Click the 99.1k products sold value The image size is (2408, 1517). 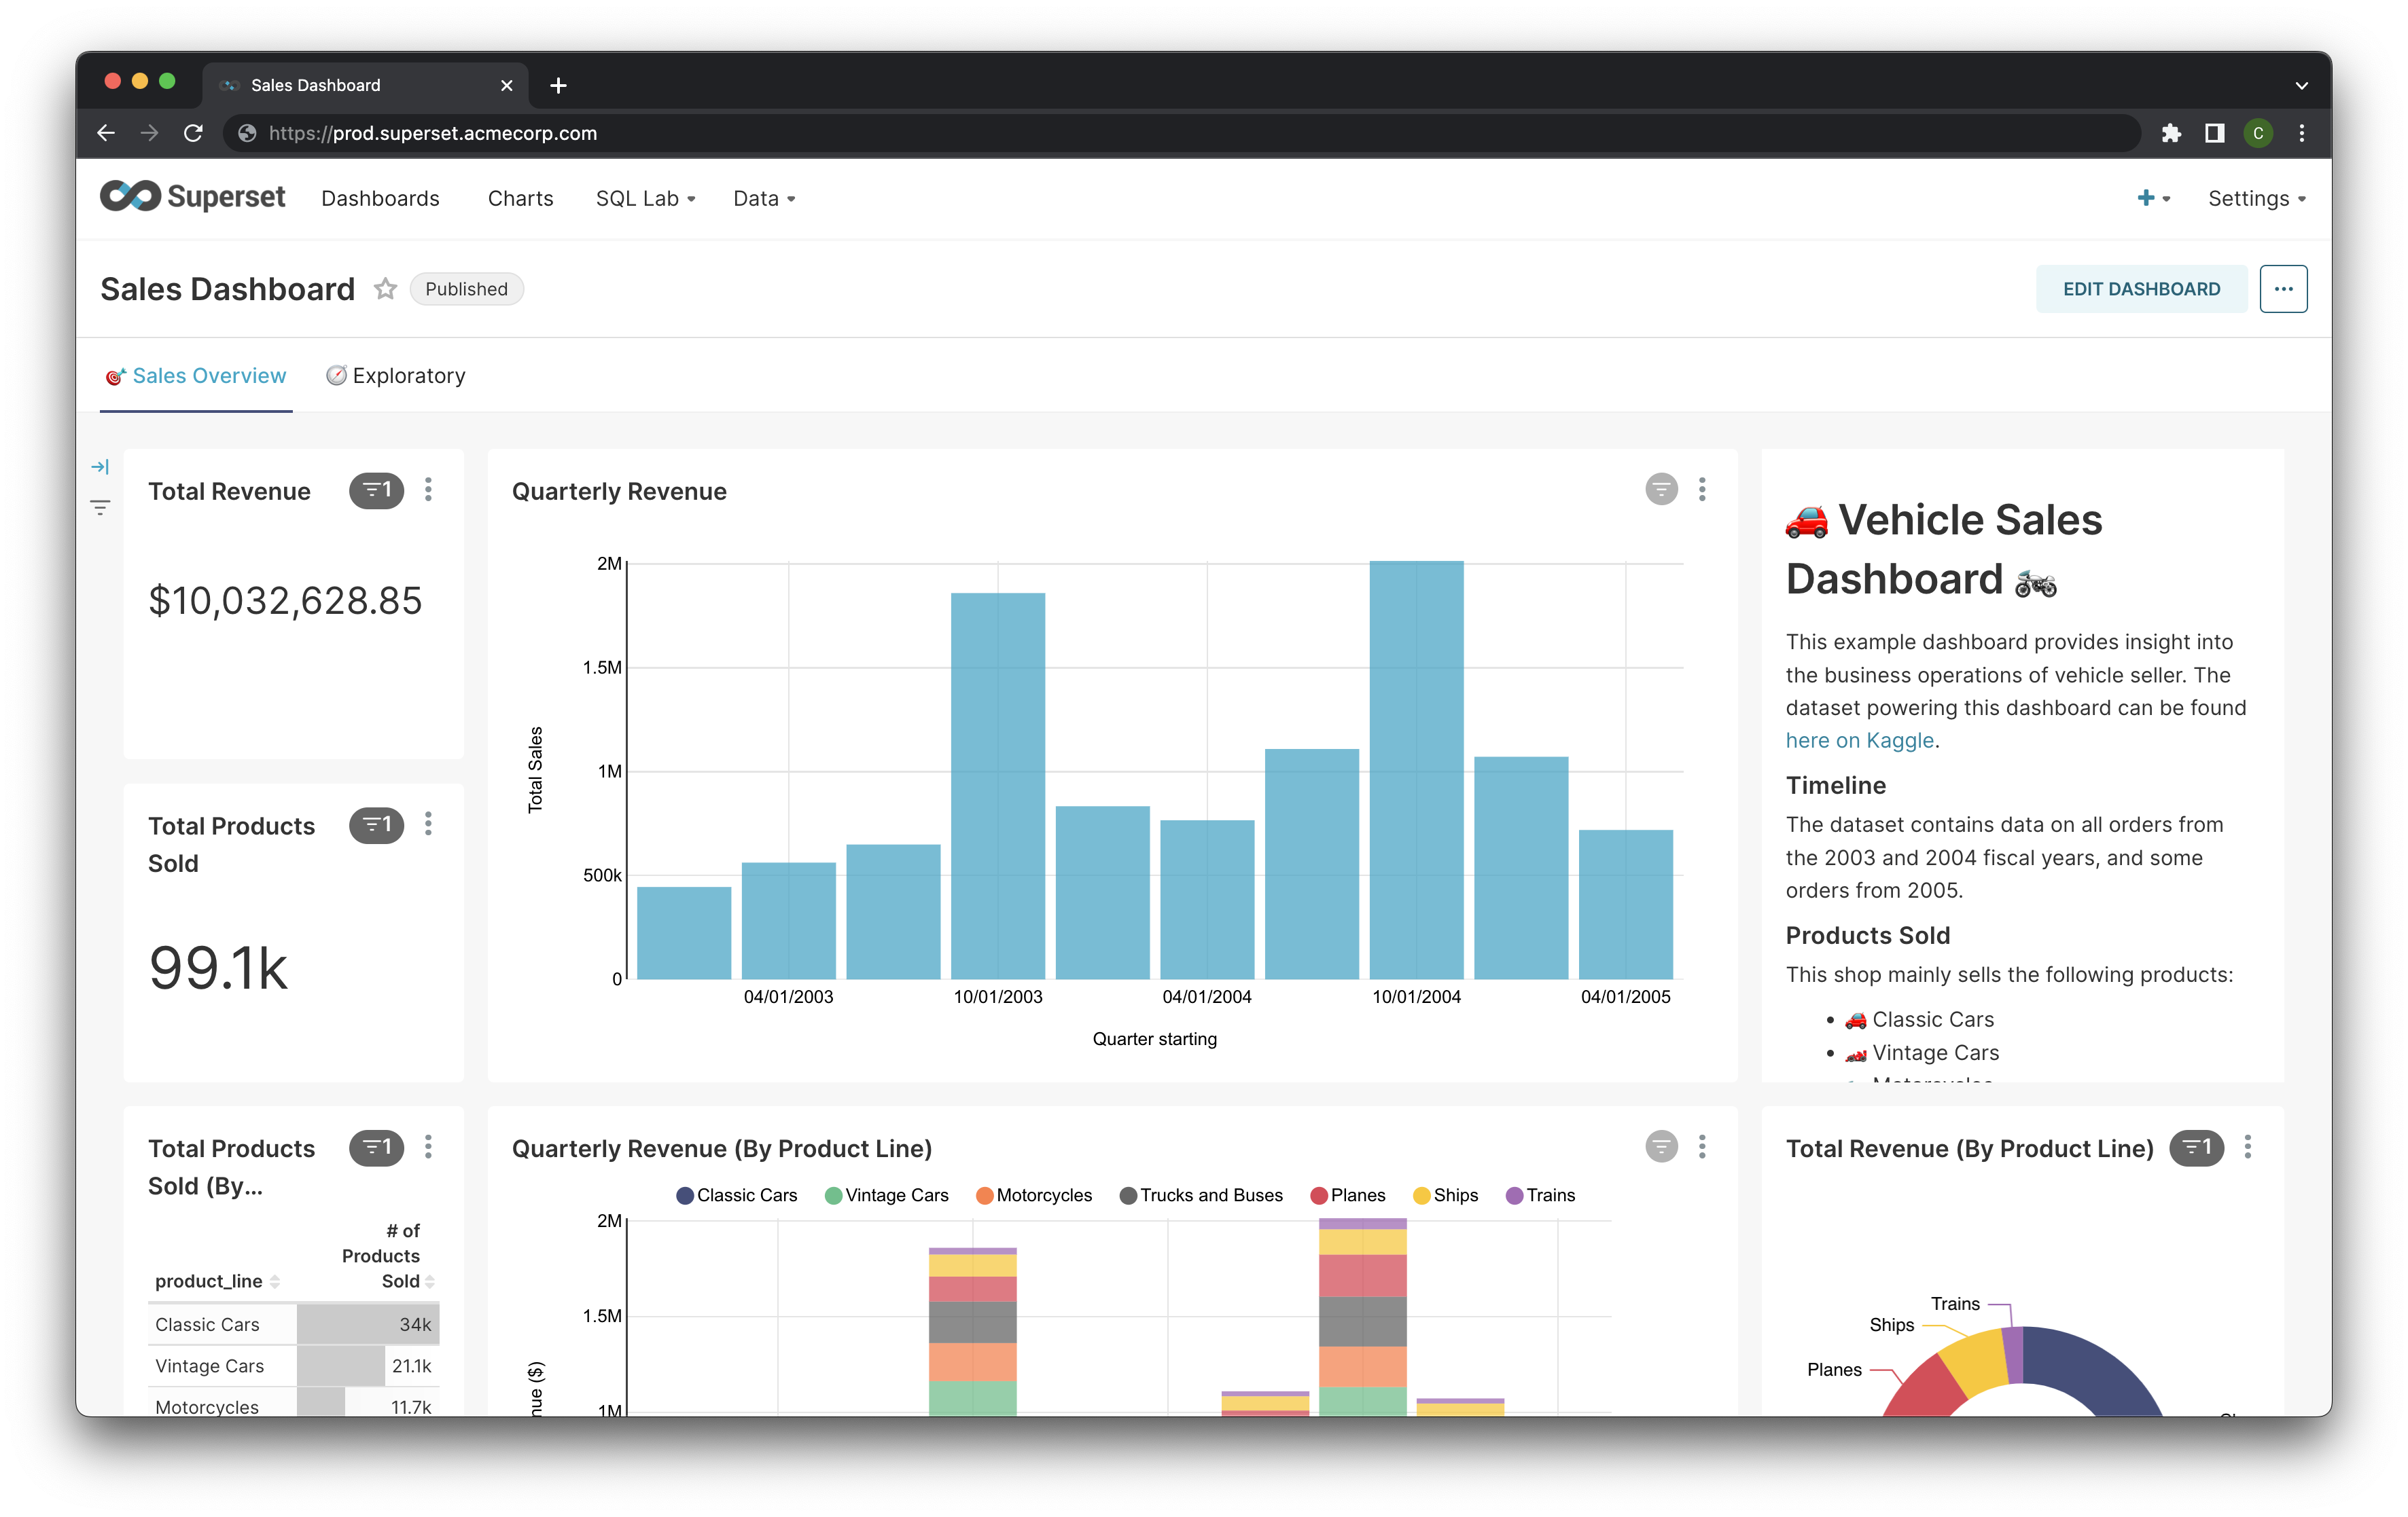pyautogui.click(x=218, y=968)
